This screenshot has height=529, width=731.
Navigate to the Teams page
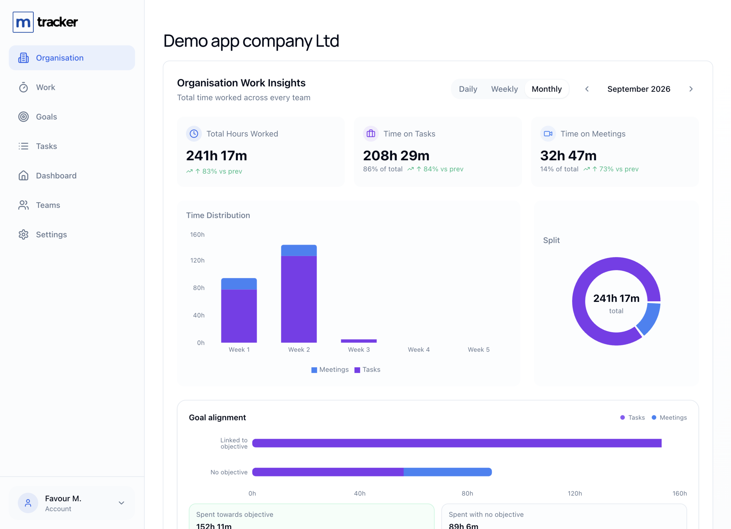(72, 205)
